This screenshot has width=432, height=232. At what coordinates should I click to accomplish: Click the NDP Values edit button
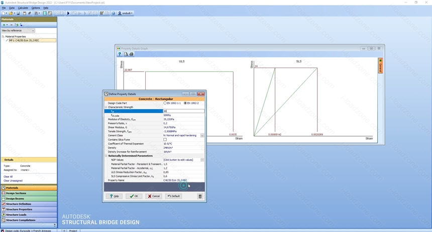click(202, 160)
